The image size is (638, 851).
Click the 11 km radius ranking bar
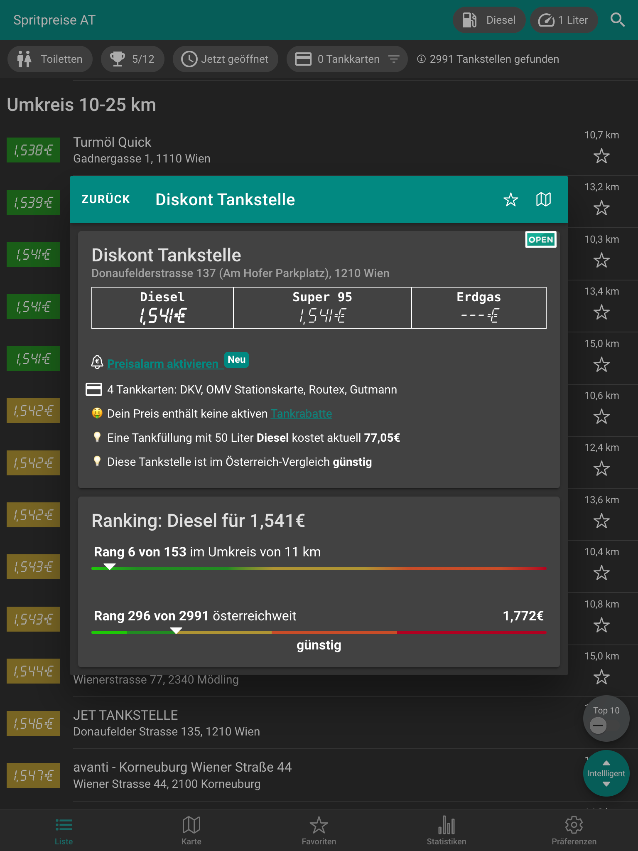coord(319,568)
